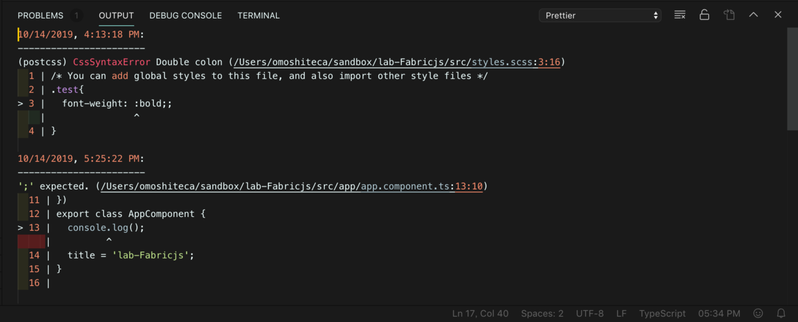Open the TERMINAL tab
The image size is (798, 322).
pyautogui.click(x=259, y=15)
